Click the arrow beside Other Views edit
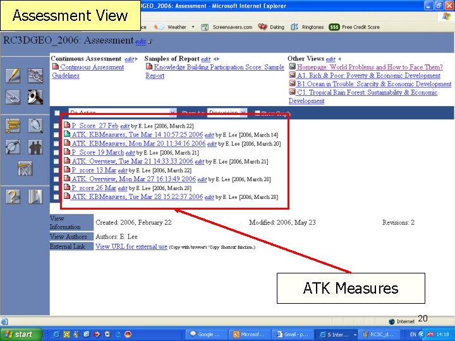 pyautogui.click(x=339, y=59)
